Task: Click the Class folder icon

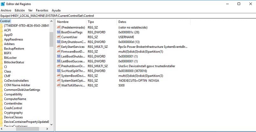Action: coord(1,72)
